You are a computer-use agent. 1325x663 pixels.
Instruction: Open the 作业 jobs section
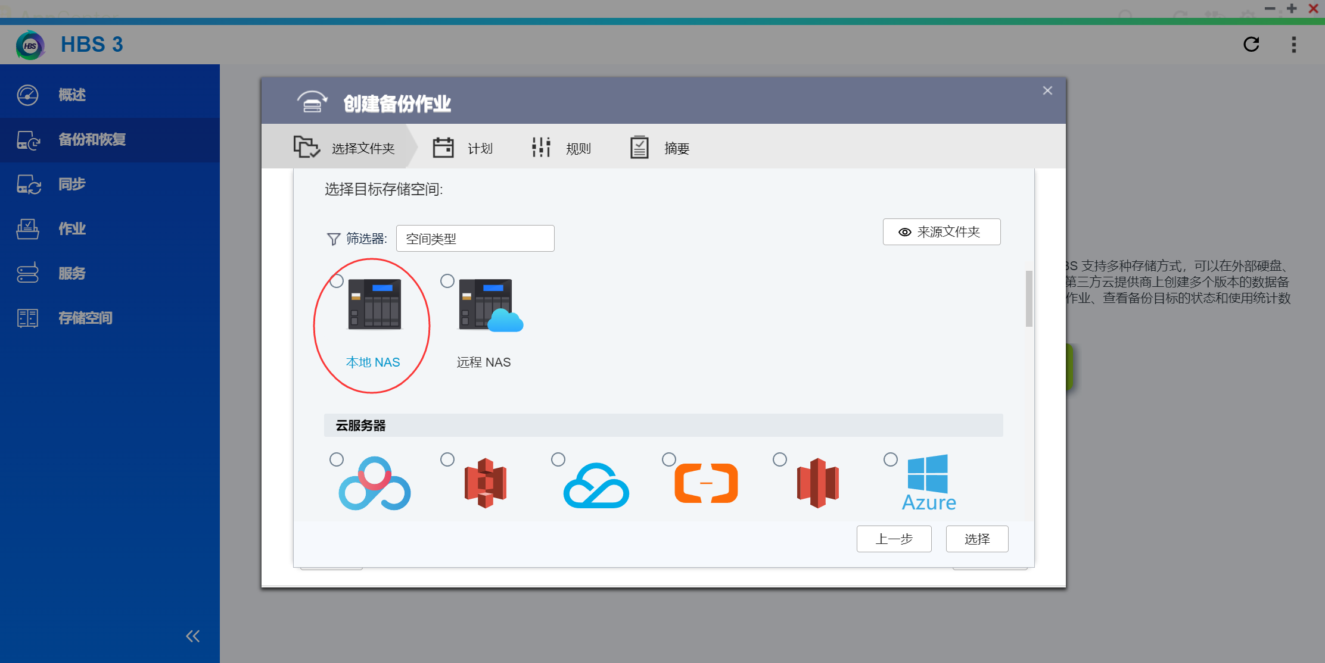pos(110,229)
